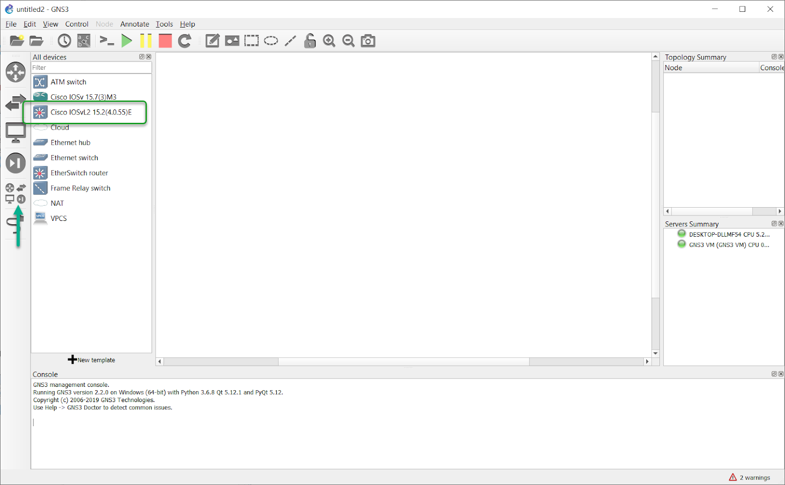The width and height of the screenshot is (785, 485).
Task: Click the device Filter input field
Action: click(91, 68)
